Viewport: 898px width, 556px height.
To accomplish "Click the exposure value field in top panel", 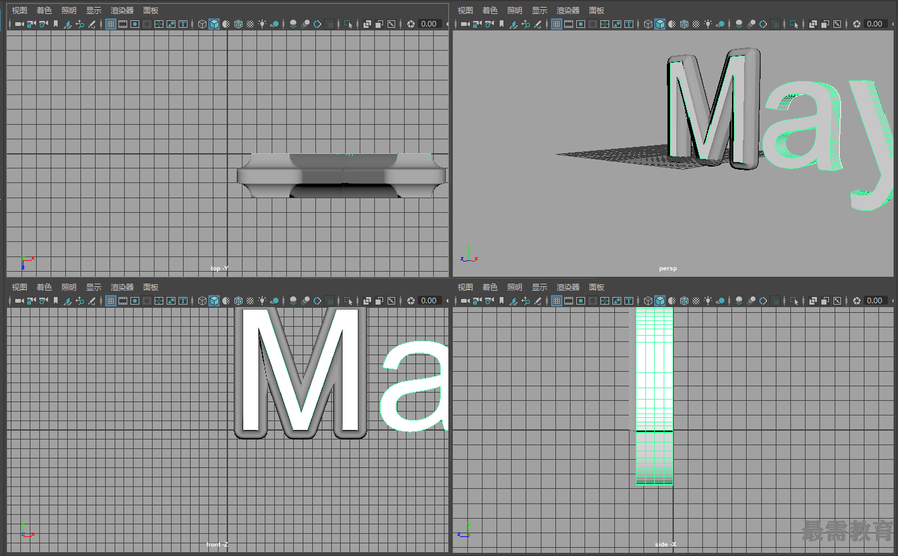I will 430,24.
